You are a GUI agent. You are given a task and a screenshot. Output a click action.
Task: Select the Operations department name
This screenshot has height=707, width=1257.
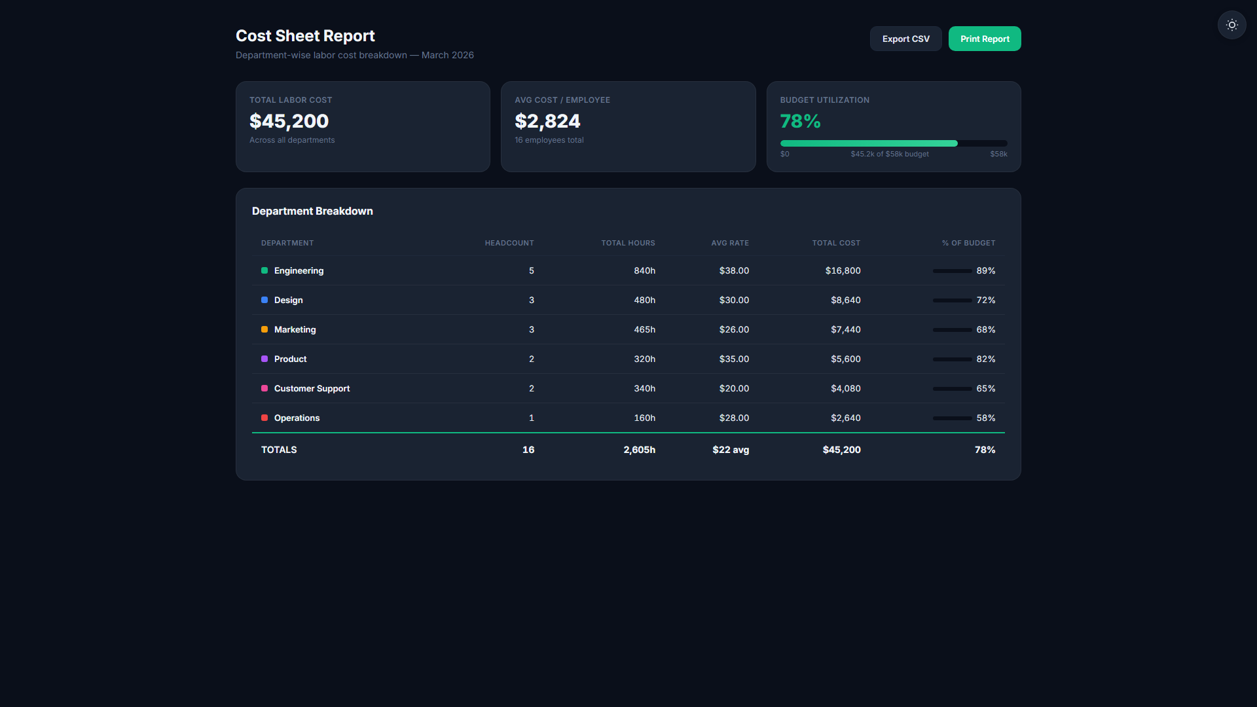[x=297, y=418]
